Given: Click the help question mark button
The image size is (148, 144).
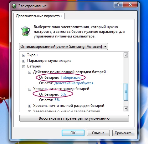Looking at the screenshot, I should [x=119, y=4].
